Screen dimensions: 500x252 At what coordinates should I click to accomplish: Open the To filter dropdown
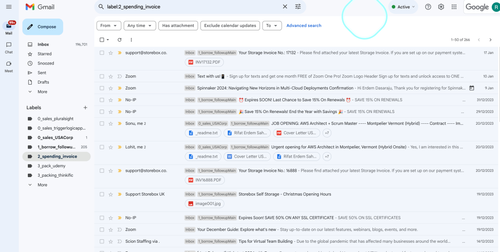[x=272, y=25]
